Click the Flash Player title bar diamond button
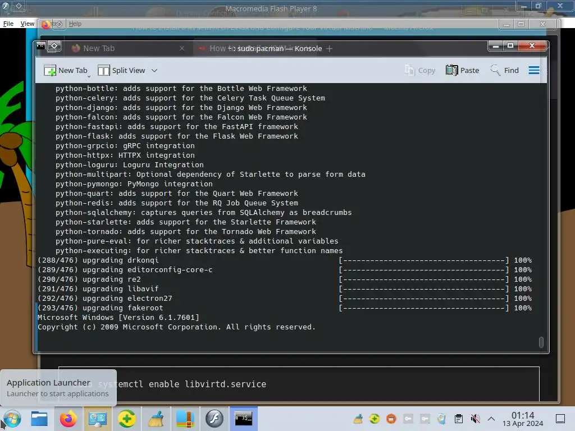Image resolution: width=575 pixels, height=431 pixels. pyautogui.click(x=19, y=6)
